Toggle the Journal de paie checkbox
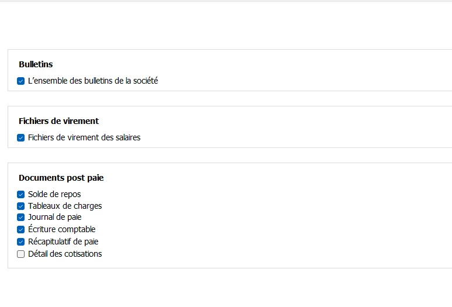 click(x=21, y=218)
